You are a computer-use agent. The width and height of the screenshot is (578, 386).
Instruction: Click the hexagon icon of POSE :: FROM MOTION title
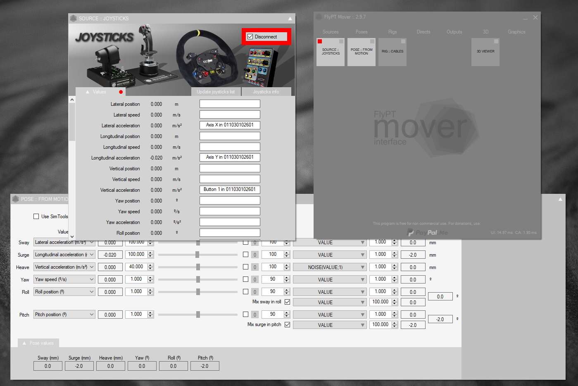click(16, 199)
